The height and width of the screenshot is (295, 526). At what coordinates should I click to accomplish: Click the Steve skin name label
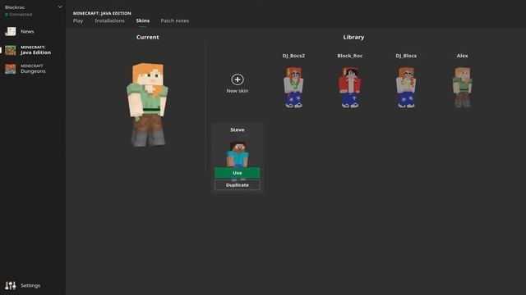[x=238, y=129]
